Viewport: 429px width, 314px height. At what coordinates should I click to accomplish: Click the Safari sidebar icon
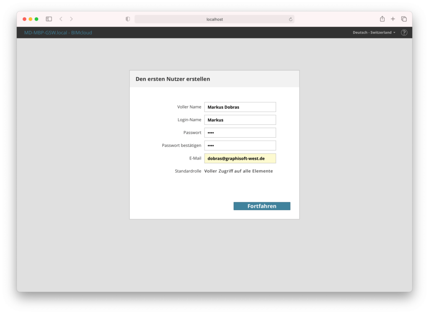(49, 19)
